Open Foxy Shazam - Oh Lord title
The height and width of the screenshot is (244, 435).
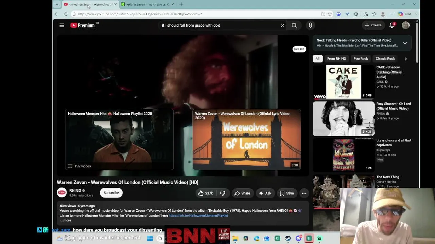tap(394, 106)
